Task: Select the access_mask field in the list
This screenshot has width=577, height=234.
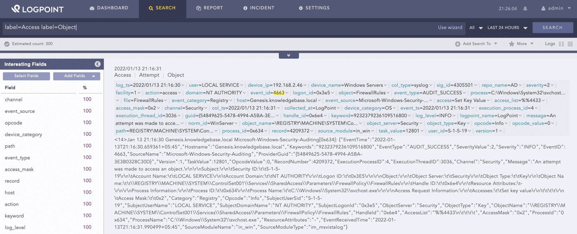Action: click(19, 169)
